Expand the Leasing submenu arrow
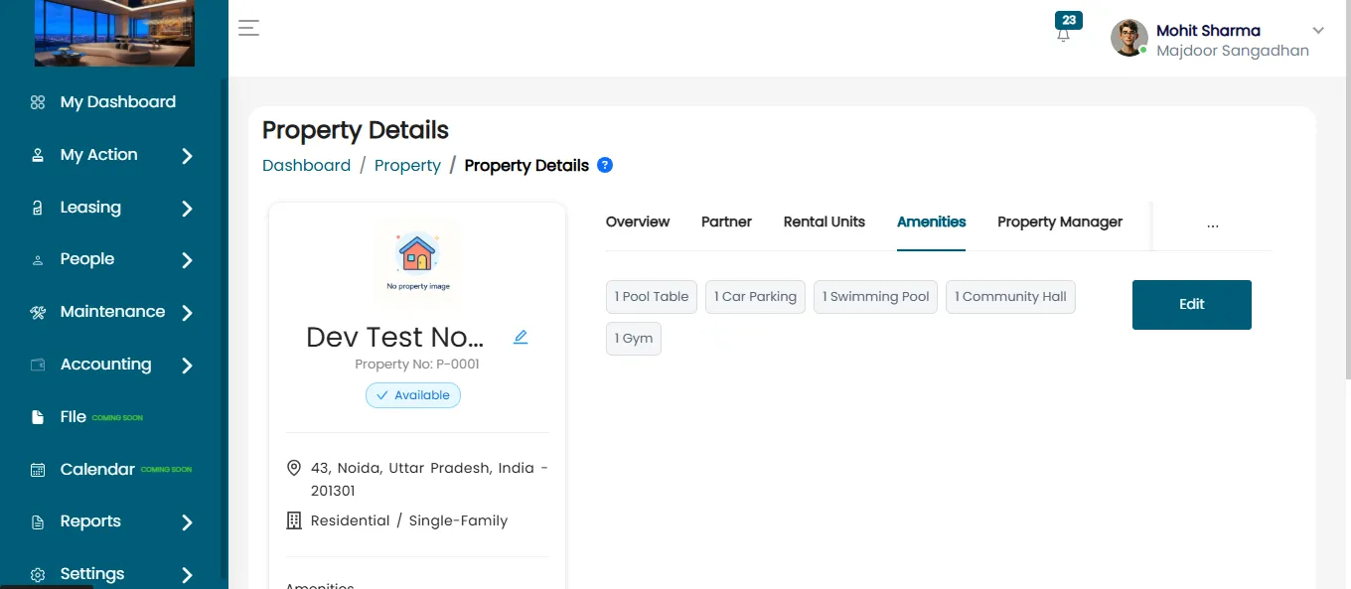The image size is (1351, 589). point(187,209)
